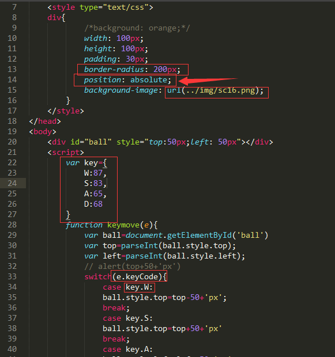Viewport: 335px width, 357px height.
Task: Click 'parseInt(ball.style.left)' expression
Action: [x=183, y=256]
